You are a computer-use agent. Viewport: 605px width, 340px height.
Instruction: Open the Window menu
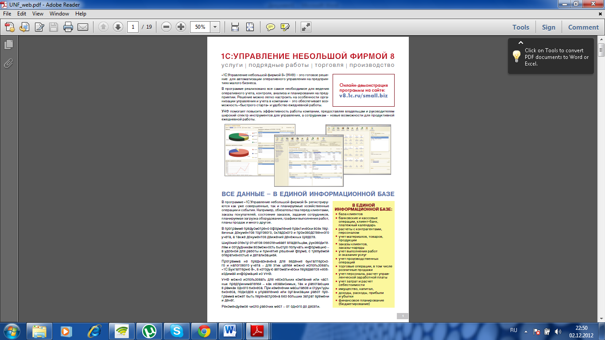(59, 14)
